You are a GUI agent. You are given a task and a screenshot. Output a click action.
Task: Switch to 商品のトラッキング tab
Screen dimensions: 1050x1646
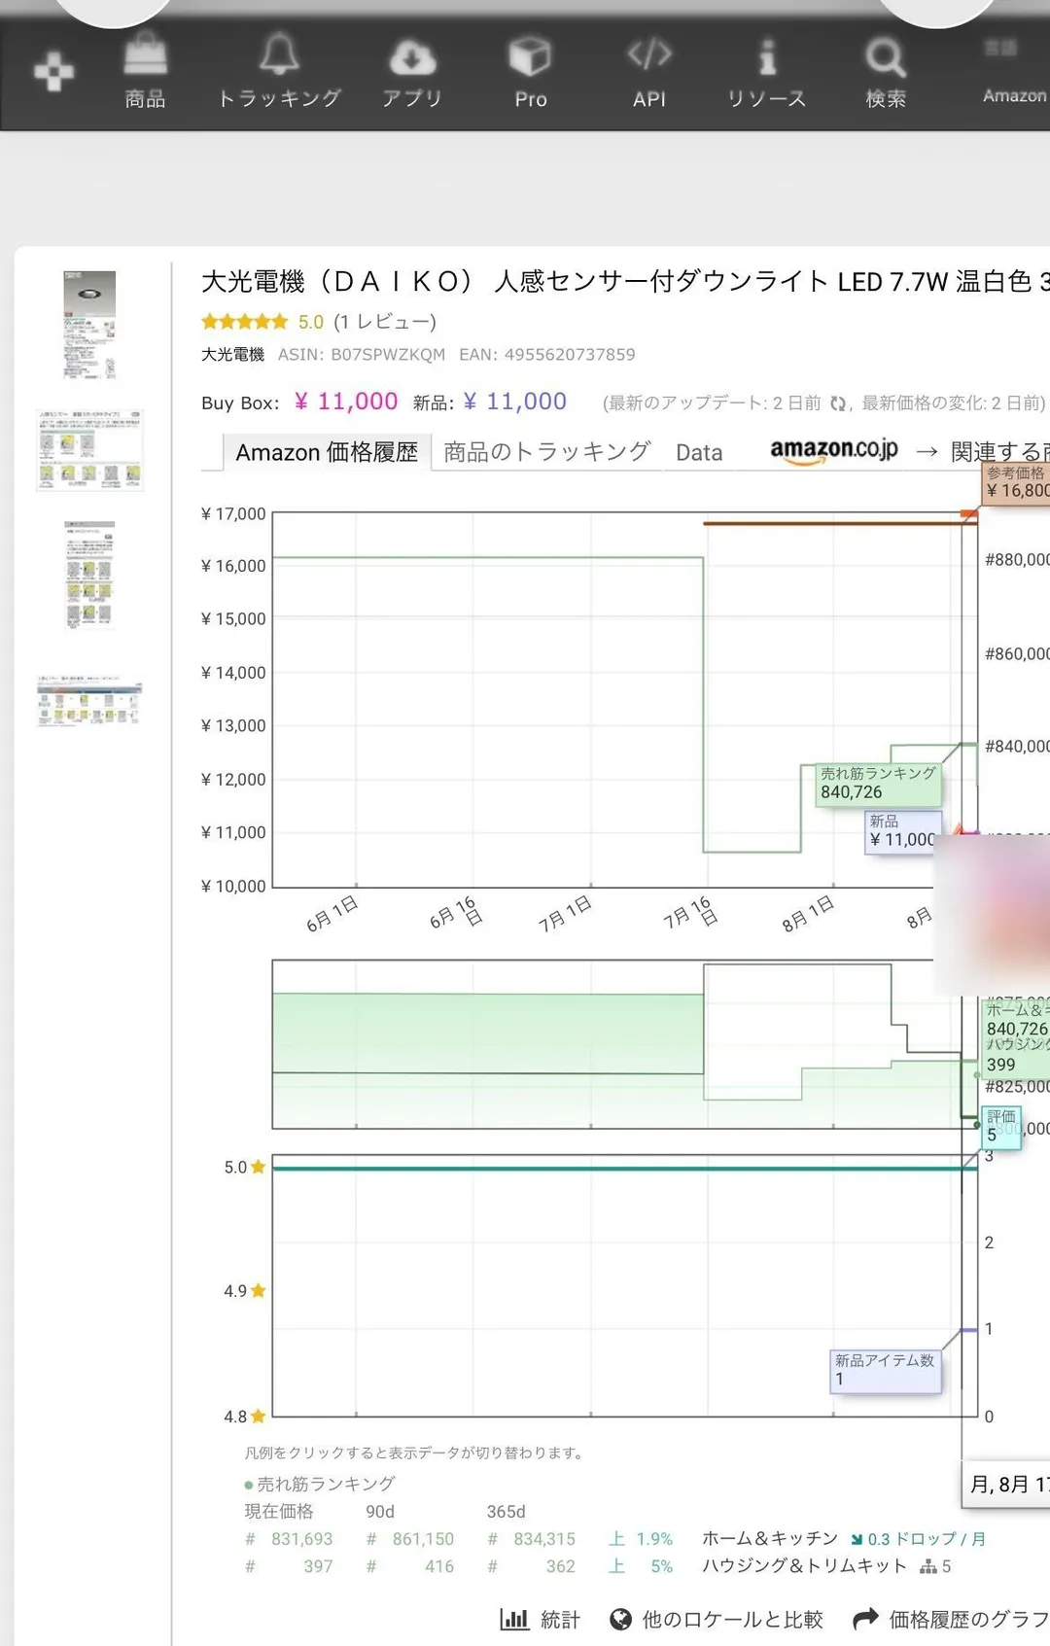click(546, 452)
